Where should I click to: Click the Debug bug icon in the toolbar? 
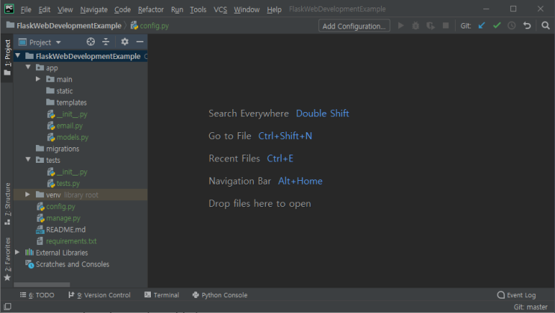click(x=415, y=26)
